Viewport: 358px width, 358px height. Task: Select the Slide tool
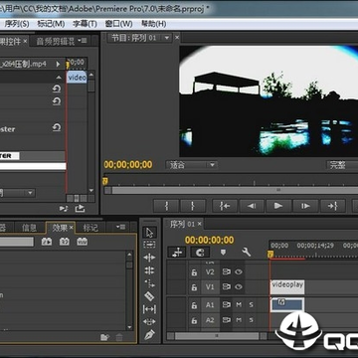point(149,321)
